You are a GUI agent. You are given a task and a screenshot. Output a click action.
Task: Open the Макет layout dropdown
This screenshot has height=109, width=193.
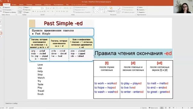[x=26, y=7]
